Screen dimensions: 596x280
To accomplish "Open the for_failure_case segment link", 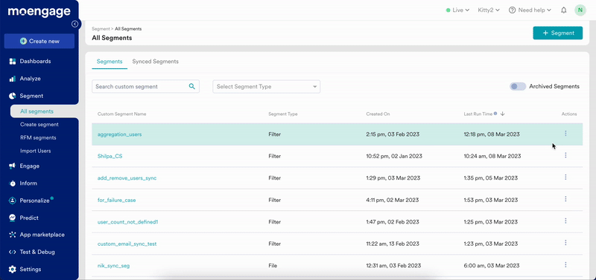I will click(x=117, y=200).
